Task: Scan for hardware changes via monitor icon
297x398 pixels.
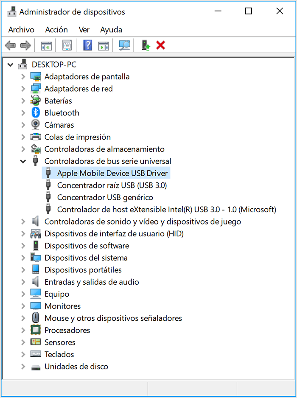Action: (x=124, y=45)
